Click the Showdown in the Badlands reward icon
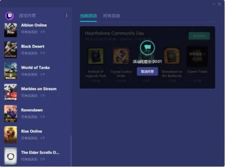Image resolution: width=225 pixels, height=167 pixels. click(172, 56)
